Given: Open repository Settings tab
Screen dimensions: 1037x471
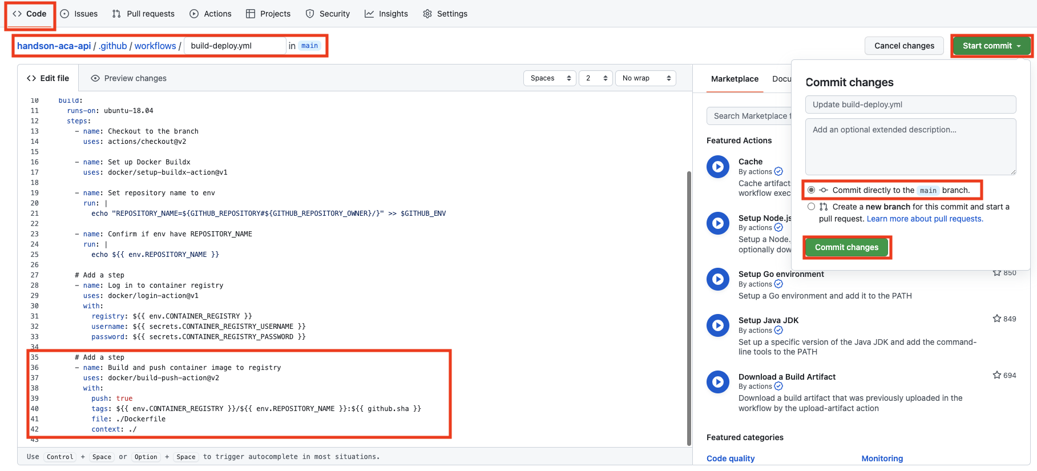Looking at the screenshot, I should pos(445,14).
